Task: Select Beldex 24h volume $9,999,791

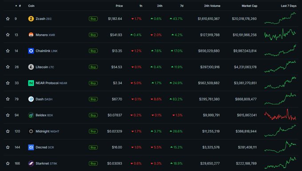Action: (x=211, y=115)
